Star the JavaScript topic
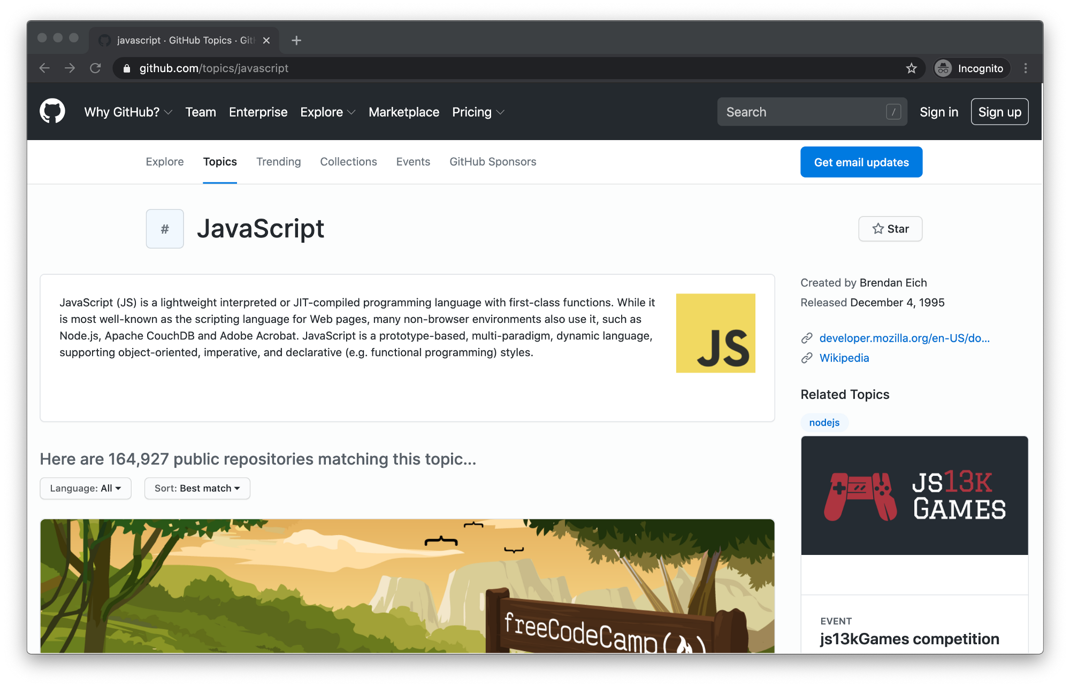1070x687 pixels. click(x=890, y=228)
